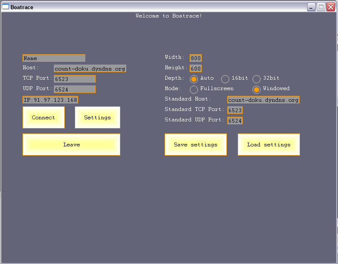Select 32bit color depth
The height and width of the screenshot is (264, 338).
(257, 79)
